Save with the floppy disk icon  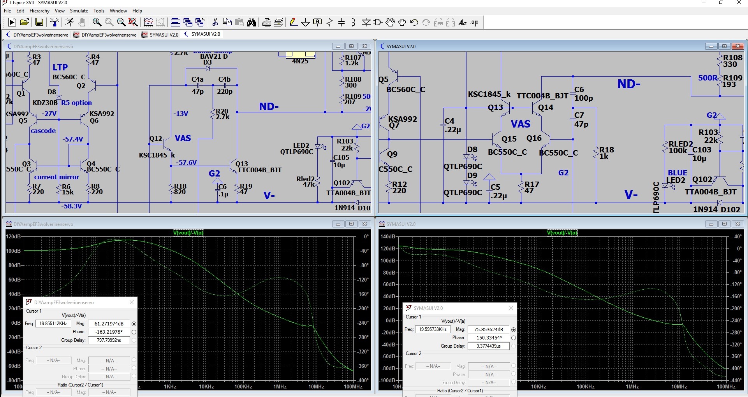coord(39,22)
